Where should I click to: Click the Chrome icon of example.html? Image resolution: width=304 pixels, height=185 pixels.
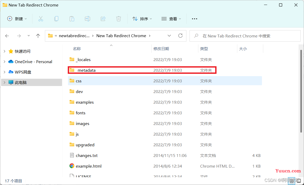point(72,166)
